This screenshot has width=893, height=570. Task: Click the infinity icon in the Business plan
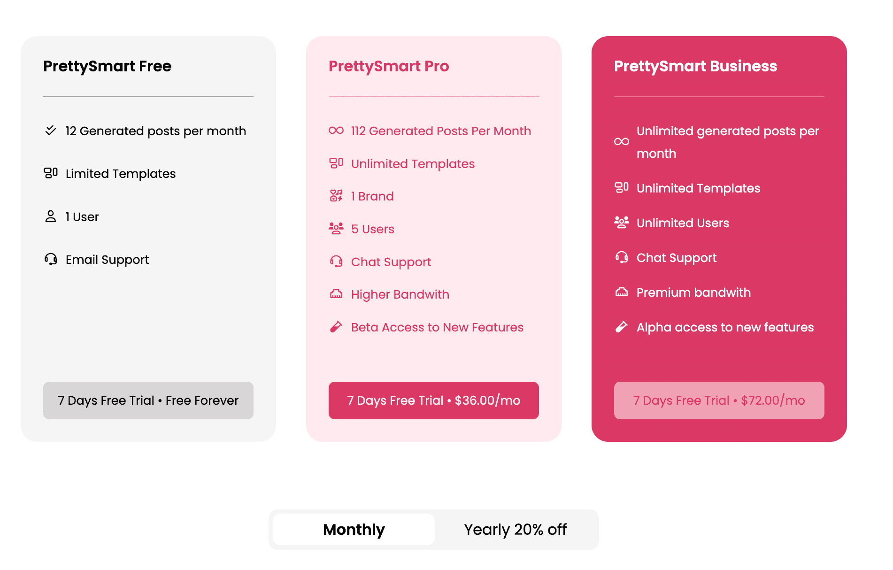(622, 142)
